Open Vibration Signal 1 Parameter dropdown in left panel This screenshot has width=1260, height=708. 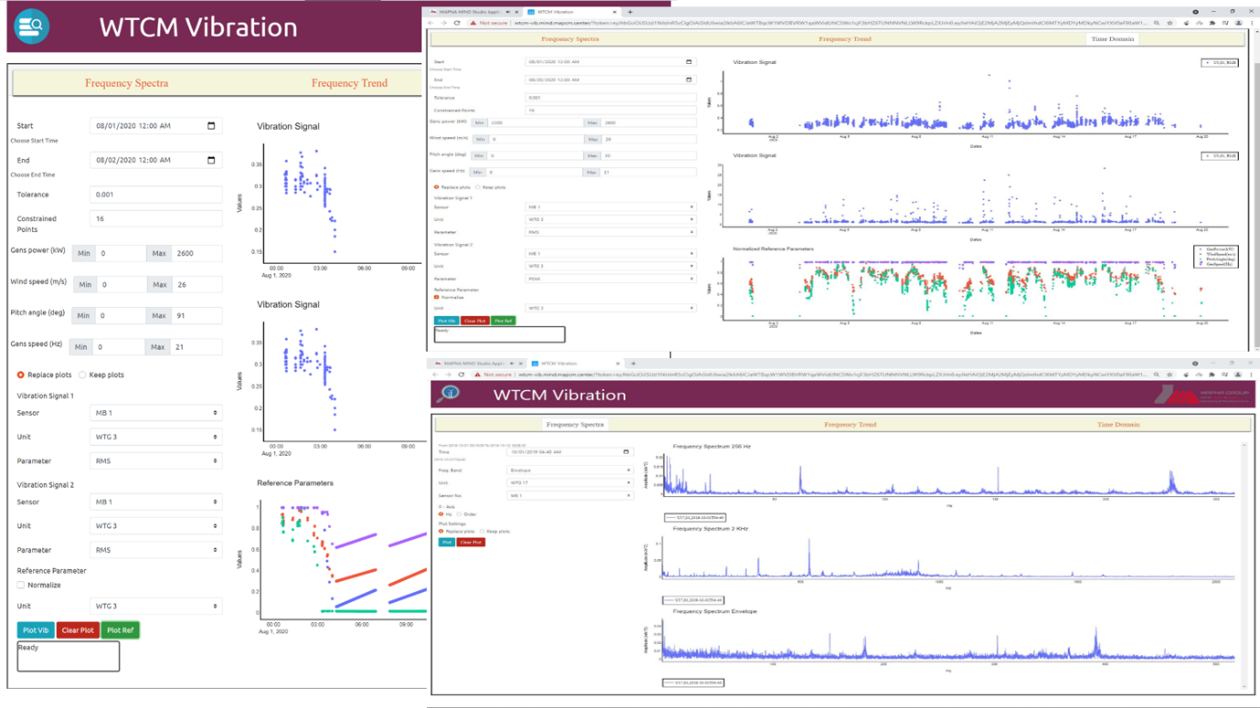click(156, 460)
